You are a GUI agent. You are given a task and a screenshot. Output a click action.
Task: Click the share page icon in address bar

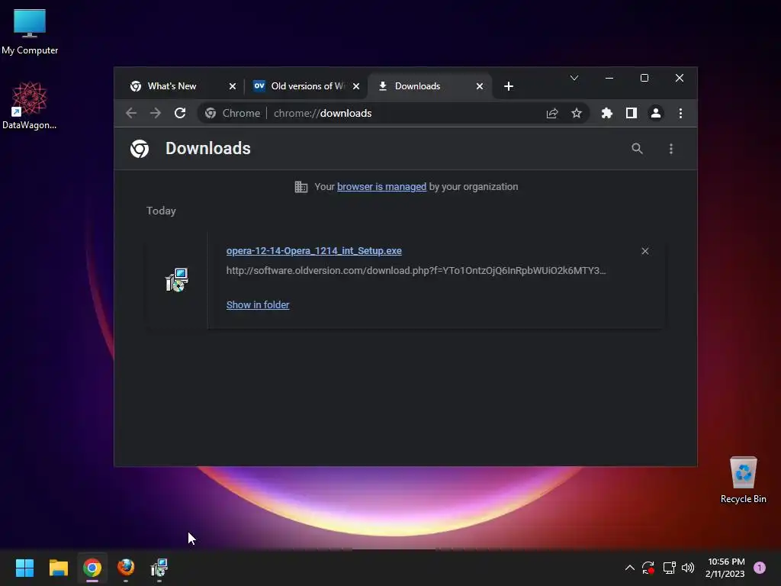(552, 113)
